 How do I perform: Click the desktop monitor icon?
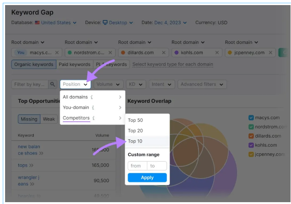[105, 23]
